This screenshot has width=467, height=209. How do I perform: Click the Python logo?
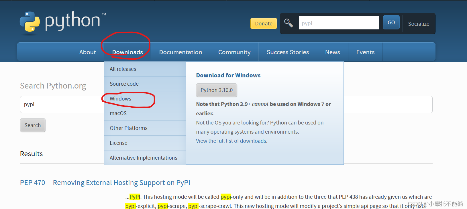tap(62, 23)
